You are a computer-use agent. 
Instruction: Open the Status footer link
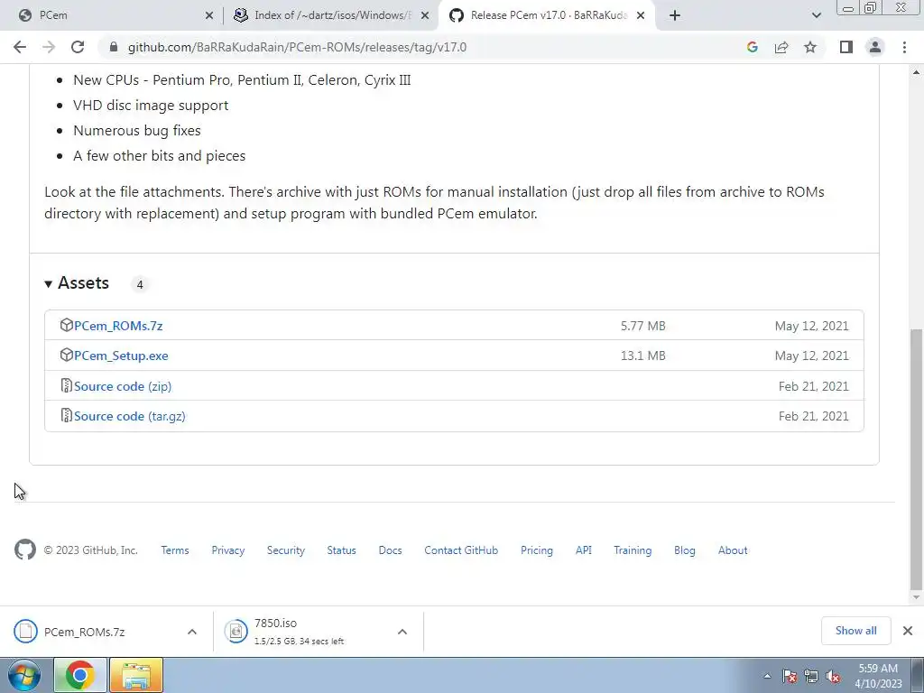point(341,550)
